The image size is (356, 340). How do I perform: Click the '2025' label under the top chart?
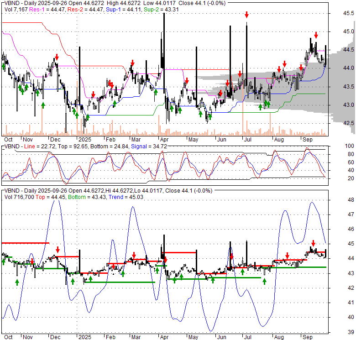coord(85,140)
